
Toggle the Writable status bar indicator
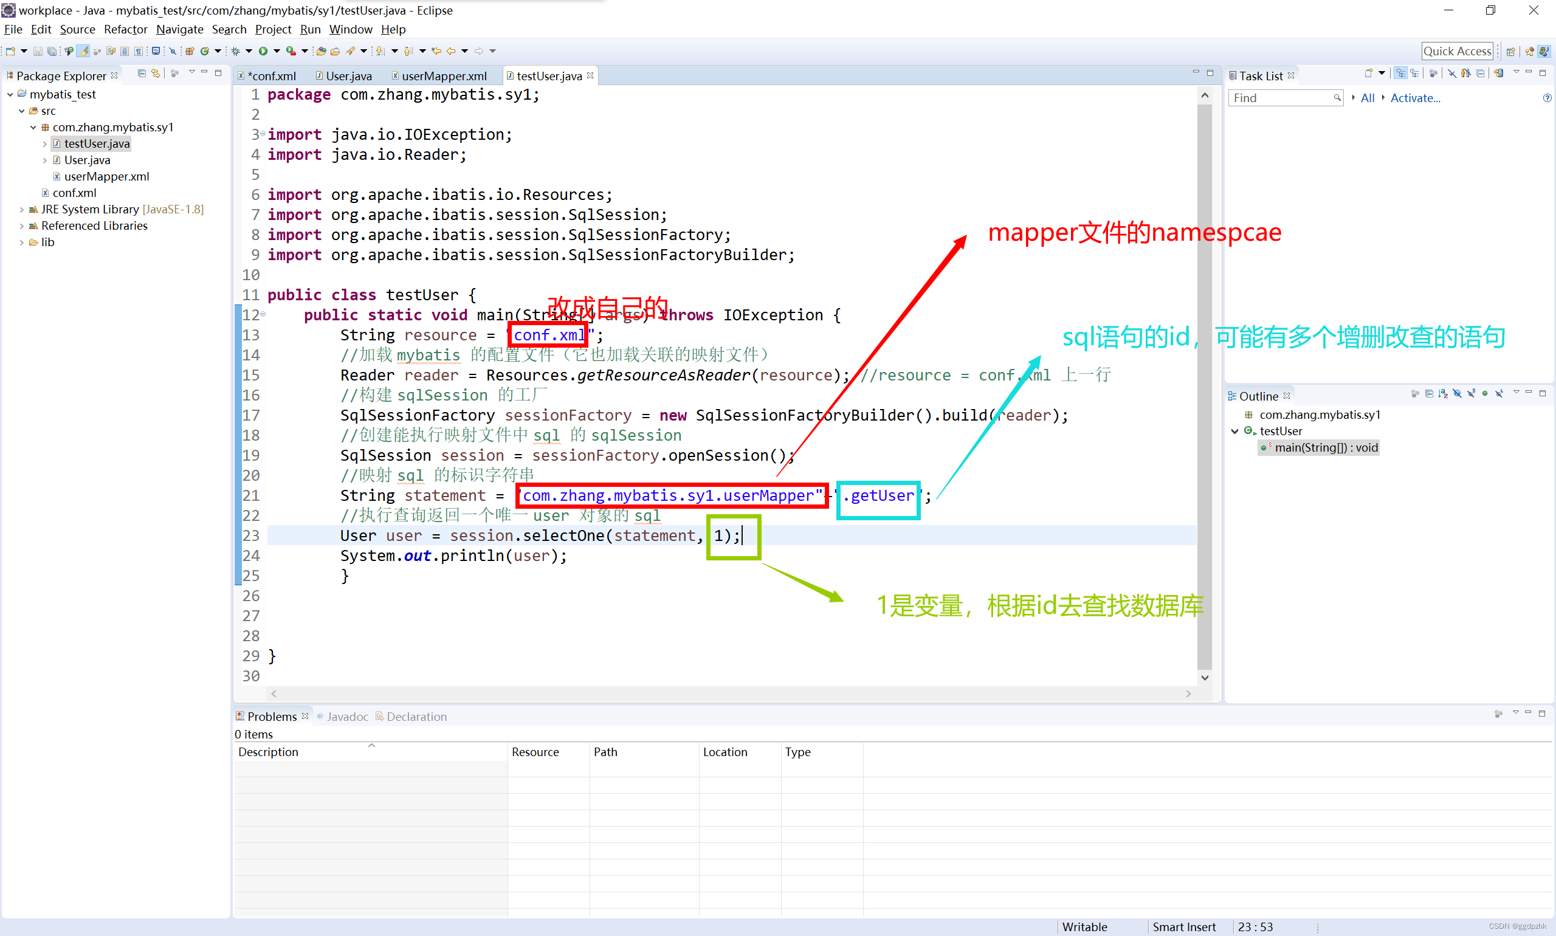click(1085, 925)
